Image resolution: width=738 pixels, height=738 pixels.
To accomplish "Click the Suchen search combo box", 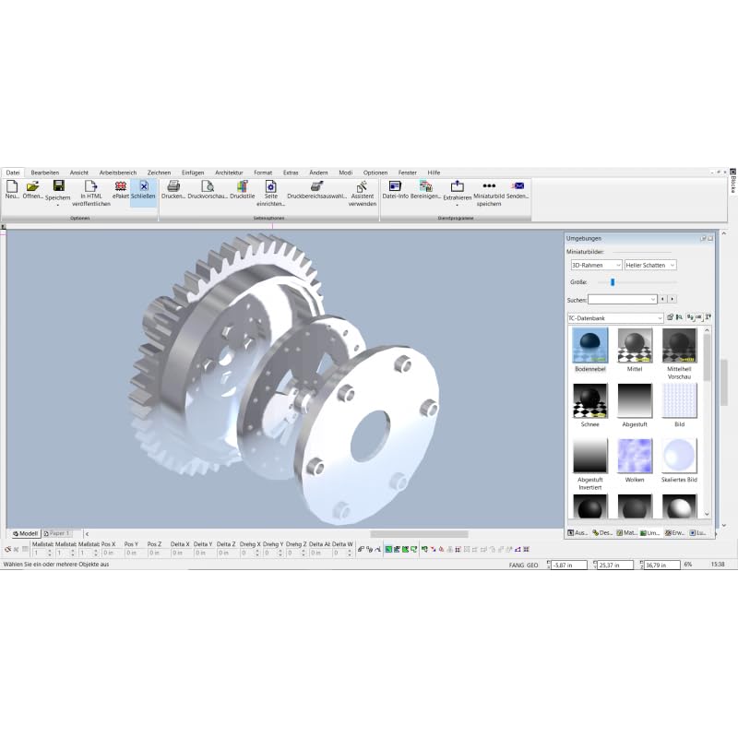I will 622,299.
